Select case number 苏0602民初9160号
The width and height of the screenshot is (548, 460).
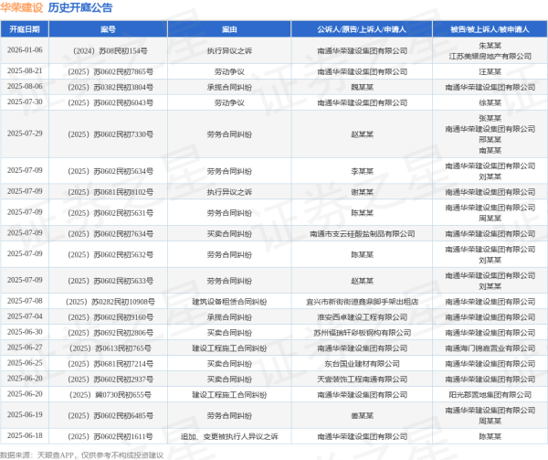click(111, 317)
